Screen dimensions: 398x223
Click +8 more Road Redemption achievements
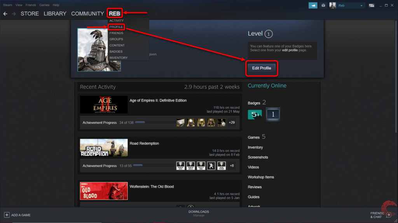pos(232,166)
